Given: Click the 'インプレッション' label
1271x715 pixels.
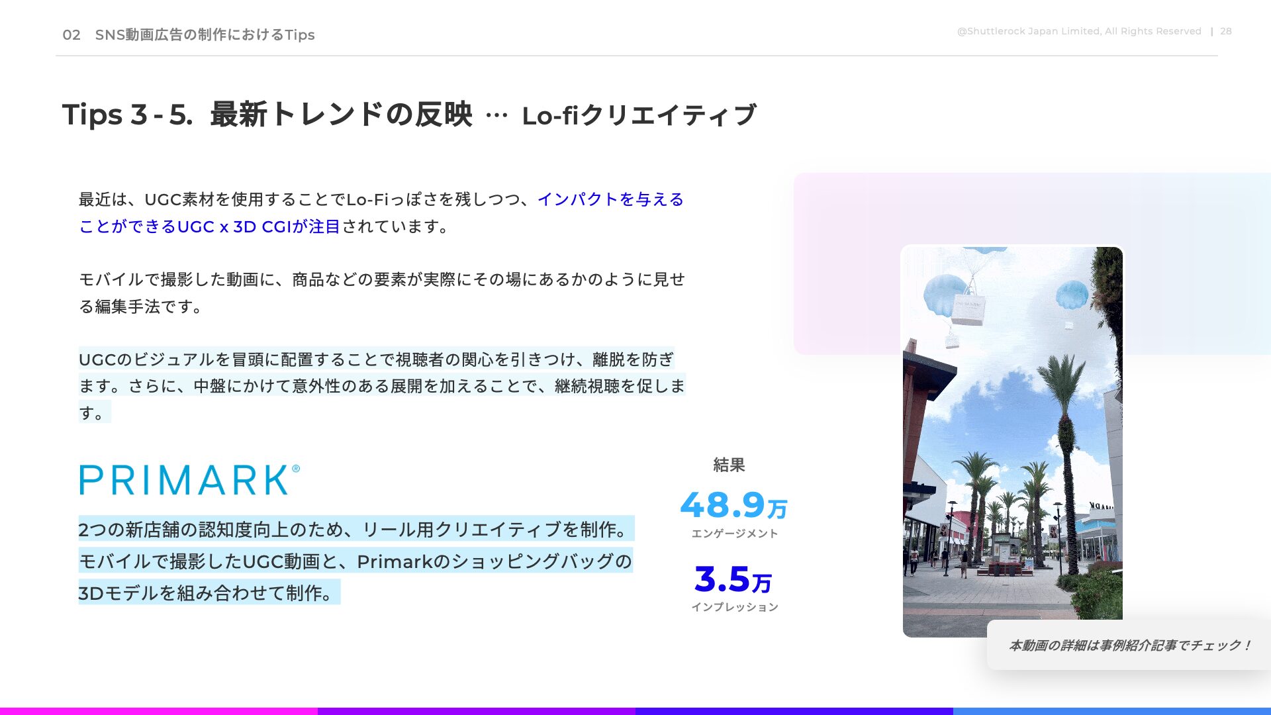Looking at the screenshot, I should tap(735, 607).
